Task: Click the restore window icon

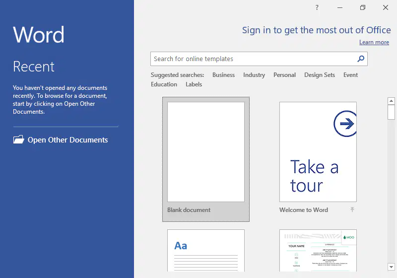Action: (363, 7)
